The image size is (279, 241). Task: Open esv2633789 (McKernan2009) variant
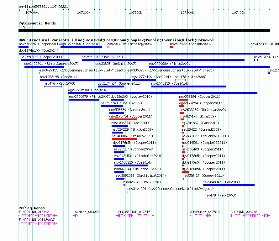pos(203,110)
